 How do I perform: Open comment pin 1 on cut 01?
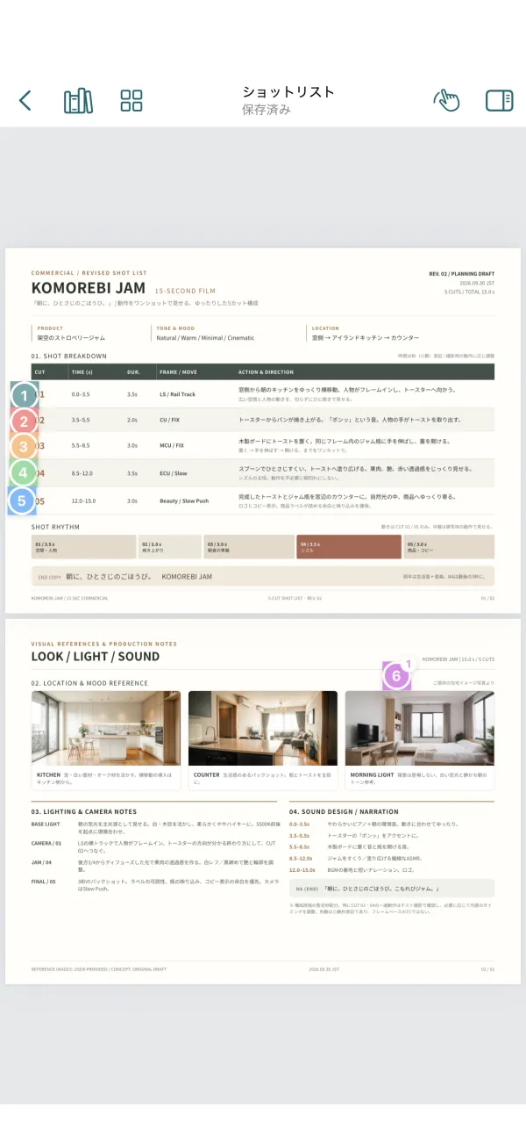point(25,395)
